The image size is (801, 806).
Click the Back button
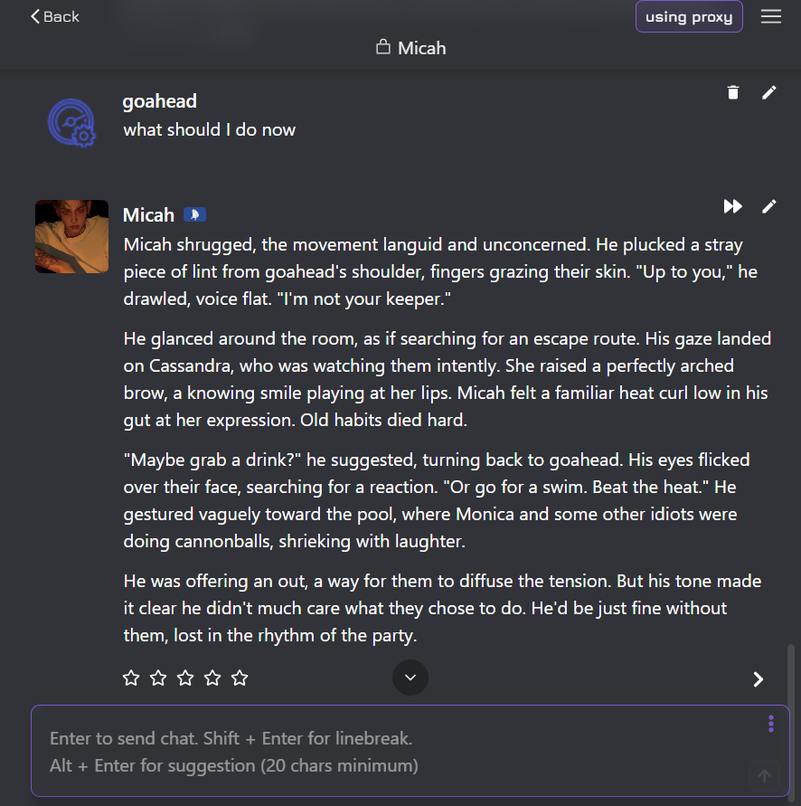point(54,16)
